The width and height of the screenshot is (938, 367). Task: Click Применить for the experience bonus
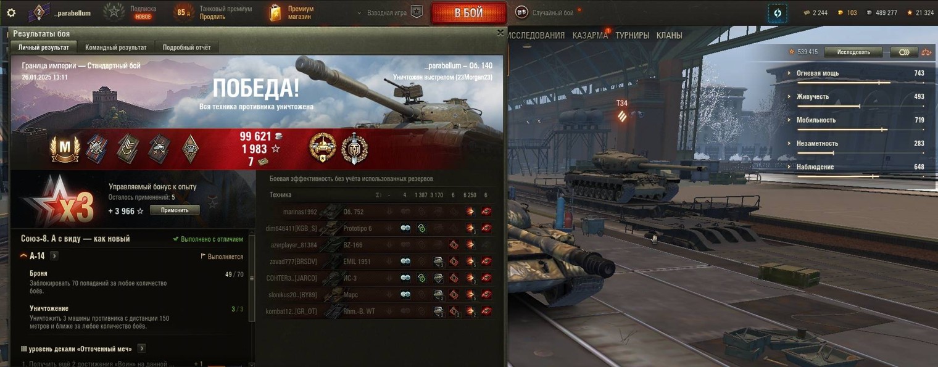(x=175, y=210)
